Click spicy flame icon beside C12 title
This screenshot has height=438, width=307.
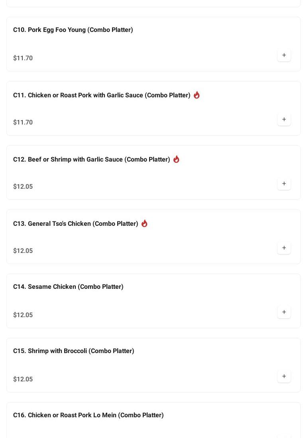pos(176,159)
